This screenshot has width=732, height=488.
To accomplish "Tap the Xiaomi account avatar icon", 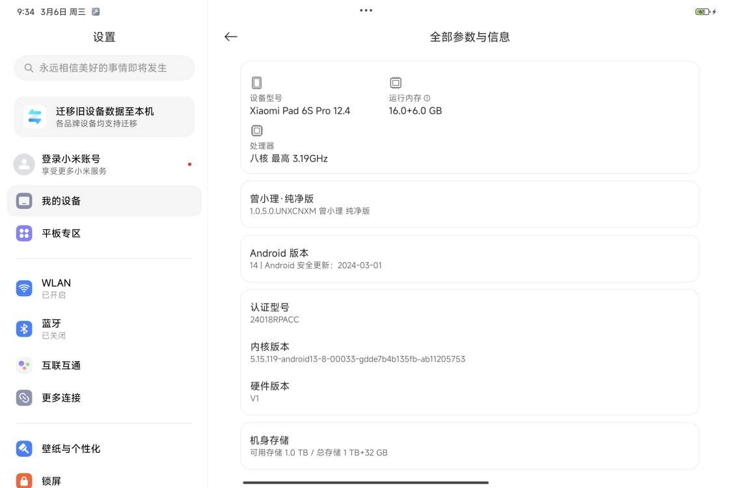I will pos(24,165).
